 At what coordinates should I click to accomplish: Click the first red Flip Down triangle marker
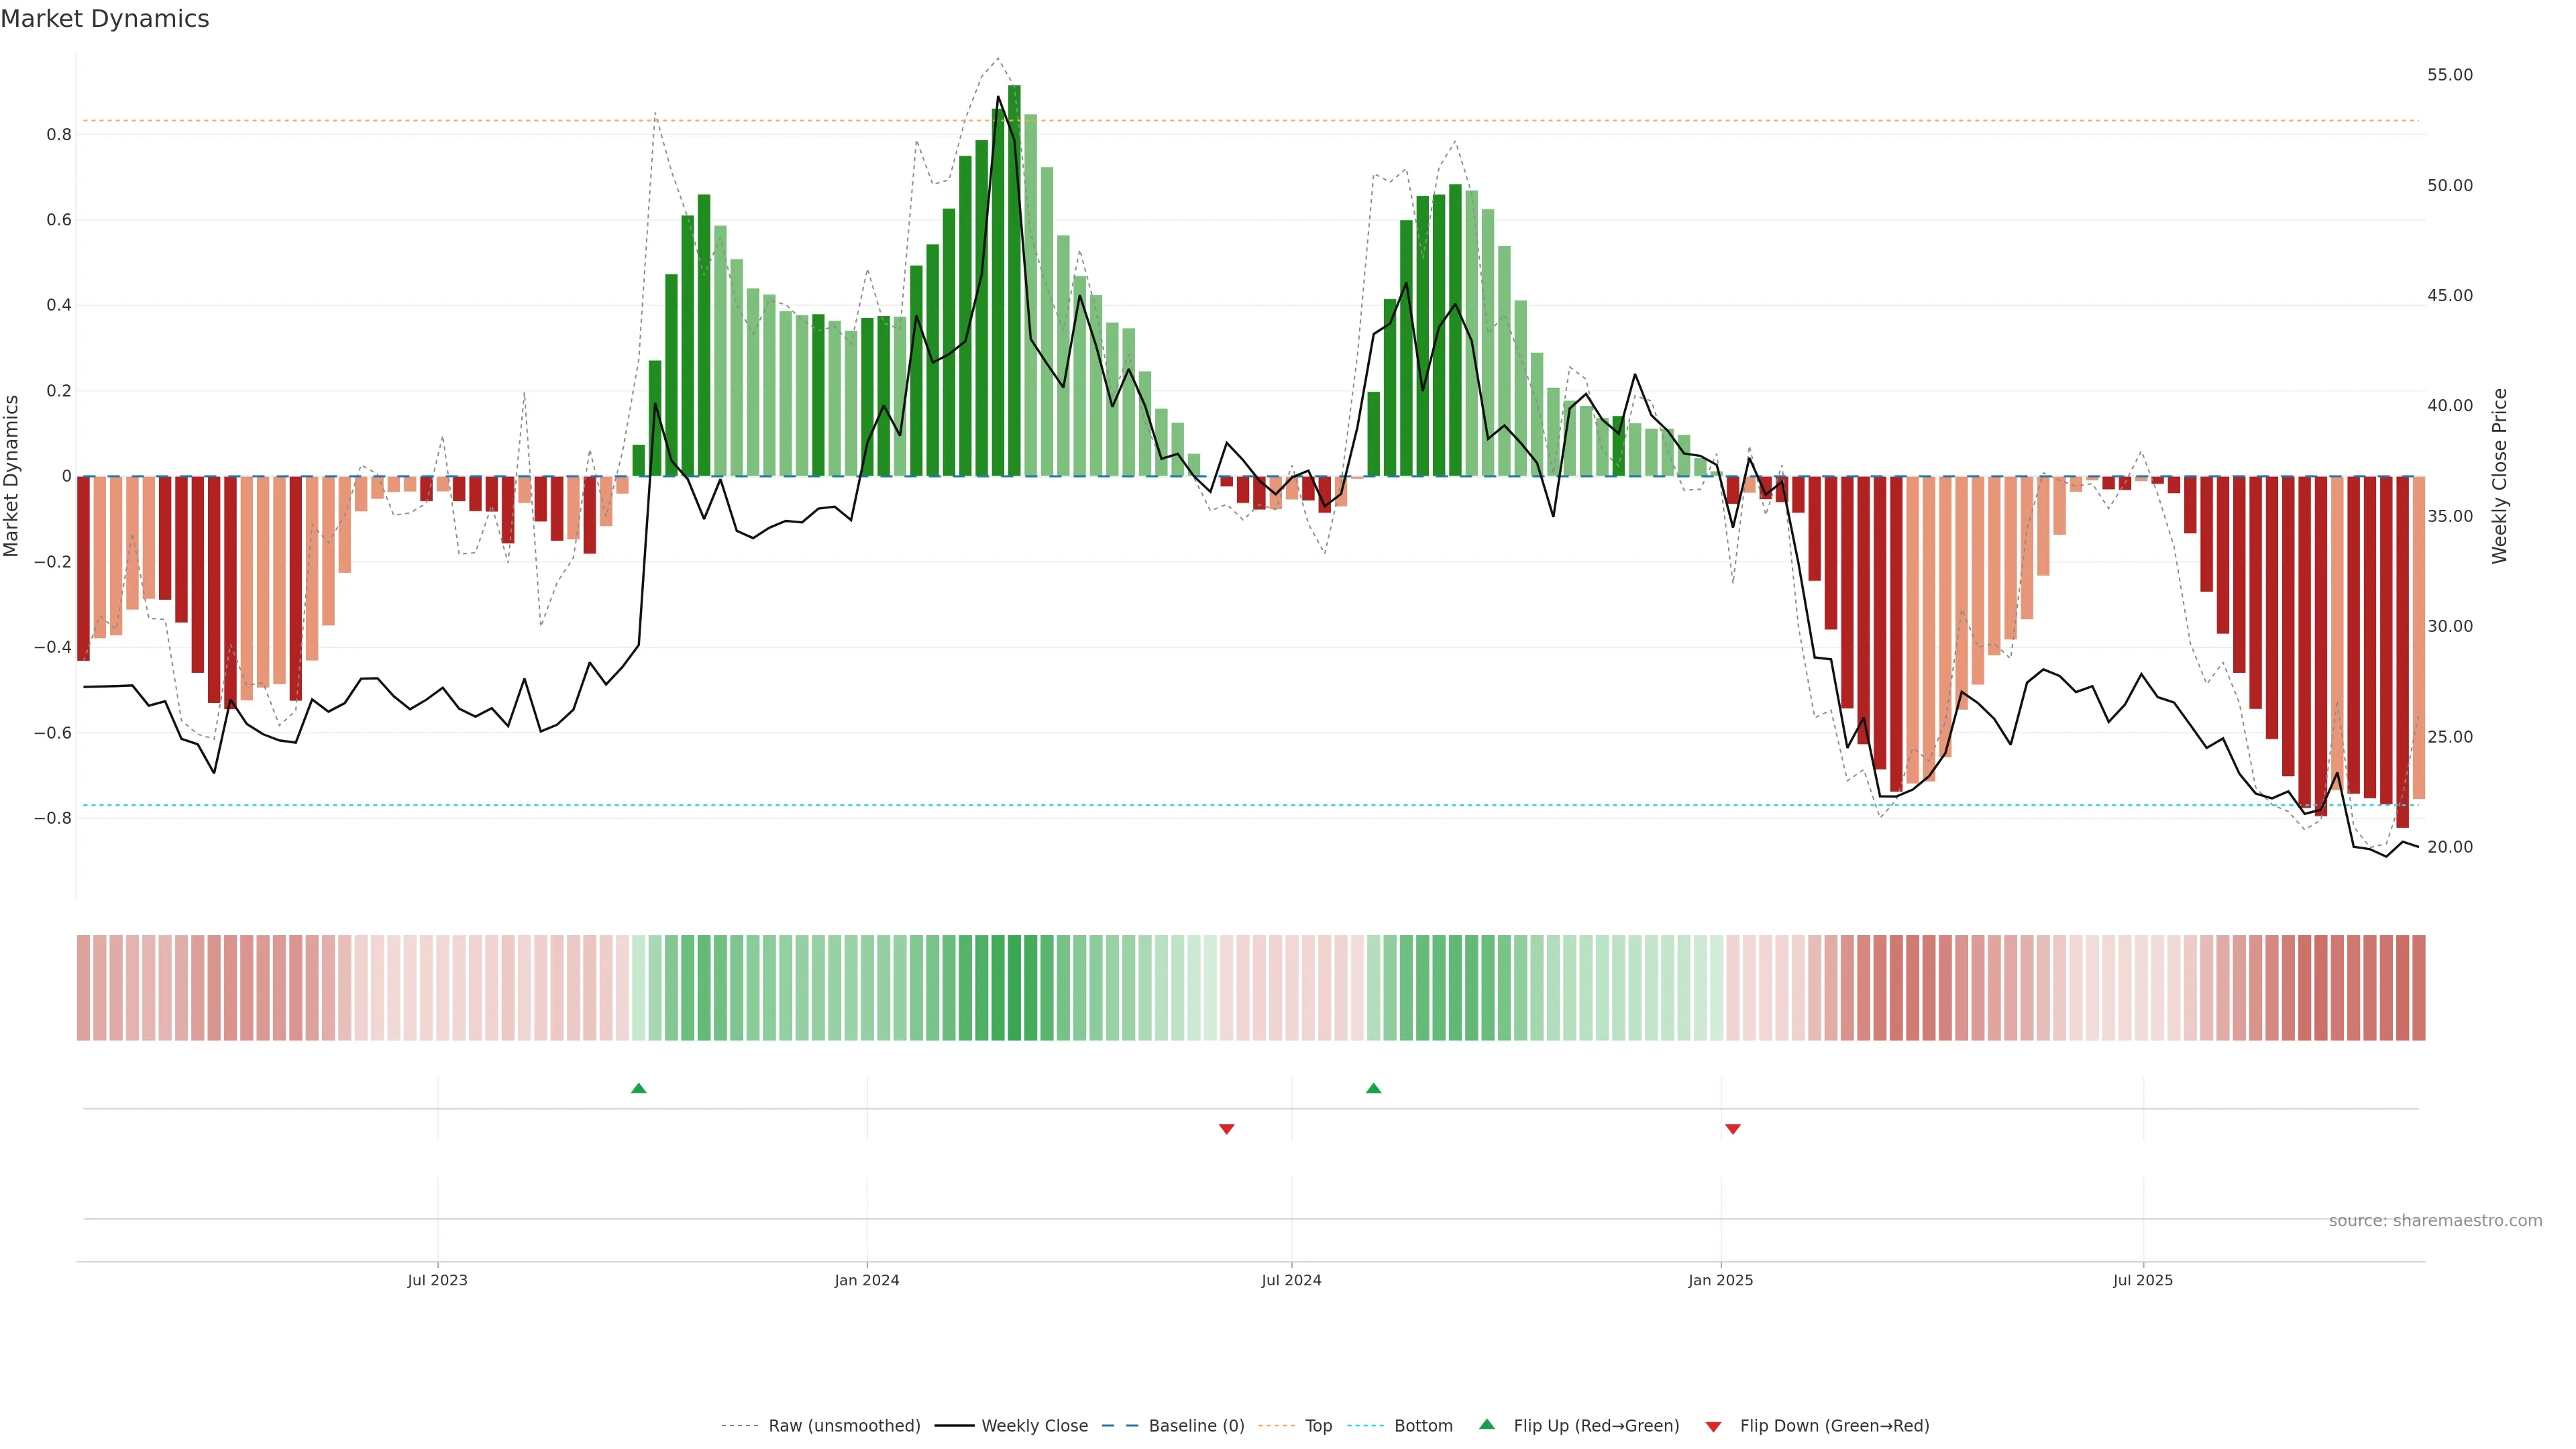pos(1226,1129)
